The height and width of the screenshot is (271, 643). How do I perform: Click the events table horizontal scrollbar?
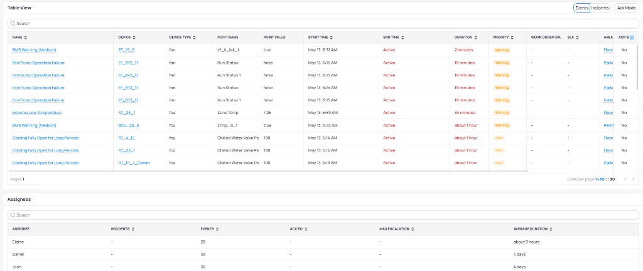coord(267,171)
